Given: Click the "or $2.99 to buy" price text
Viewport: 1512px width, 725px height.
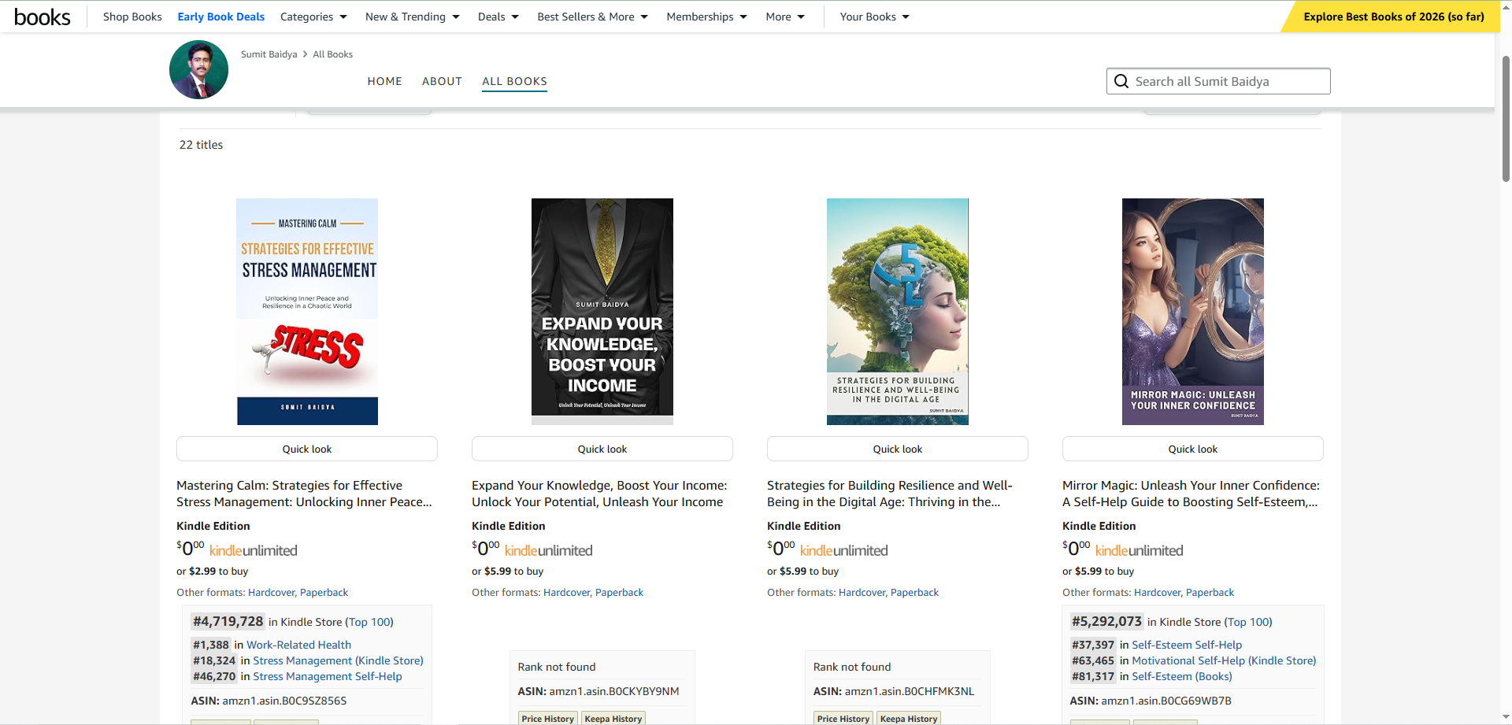Looking at the screenshot, I should click(212, 571).
